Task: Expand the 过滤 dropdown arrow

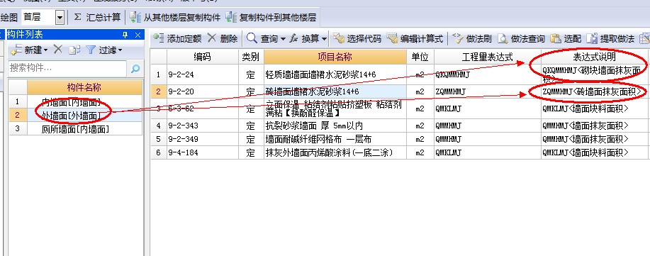Action: [x=121, y=50]
